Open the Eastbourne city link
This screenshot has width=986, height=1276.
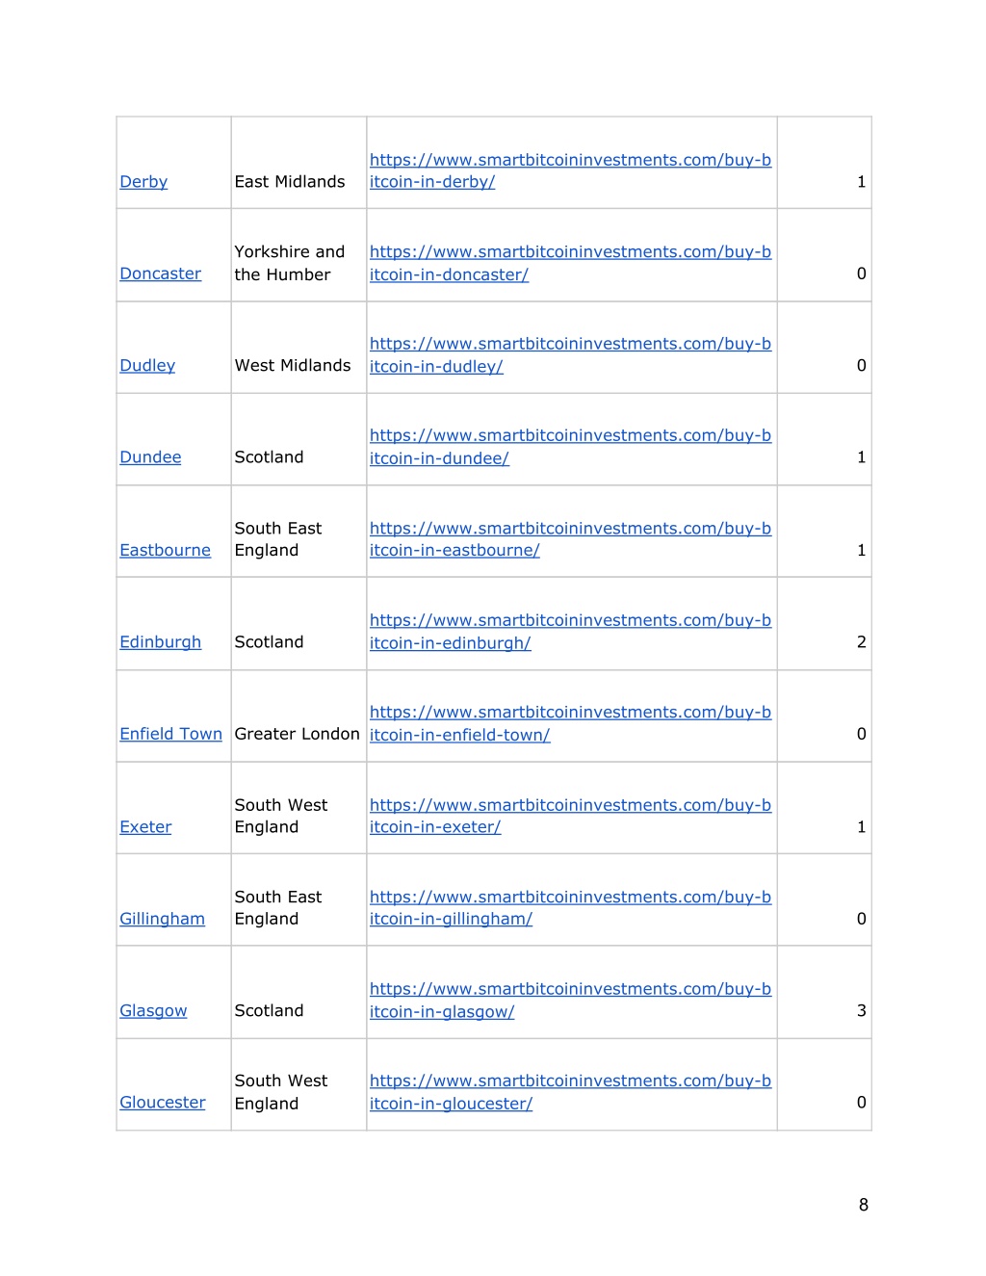pyautogui.click(x=165, y=551)
